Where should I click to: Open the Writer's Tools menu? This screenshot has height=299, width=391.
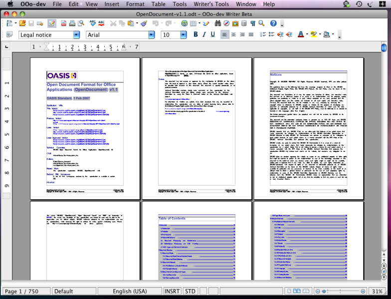pos(210,4)
